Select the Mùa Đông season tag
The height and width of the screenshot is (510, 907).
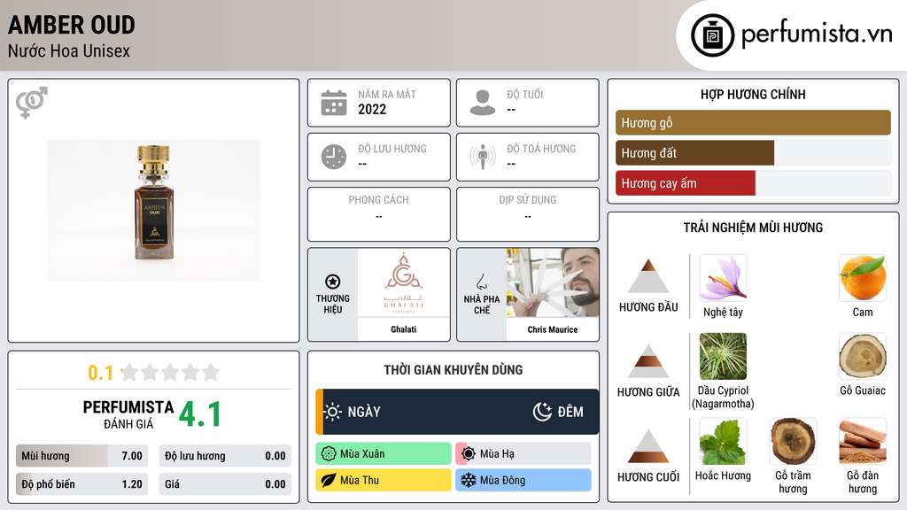[523, 480]
